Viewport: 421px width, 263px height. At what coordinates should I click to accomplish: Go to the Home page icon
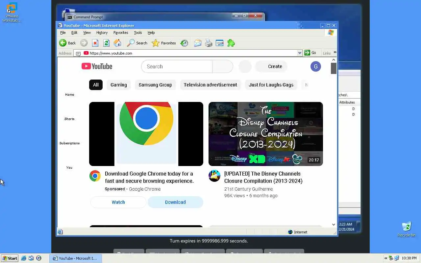click(117, 43)
